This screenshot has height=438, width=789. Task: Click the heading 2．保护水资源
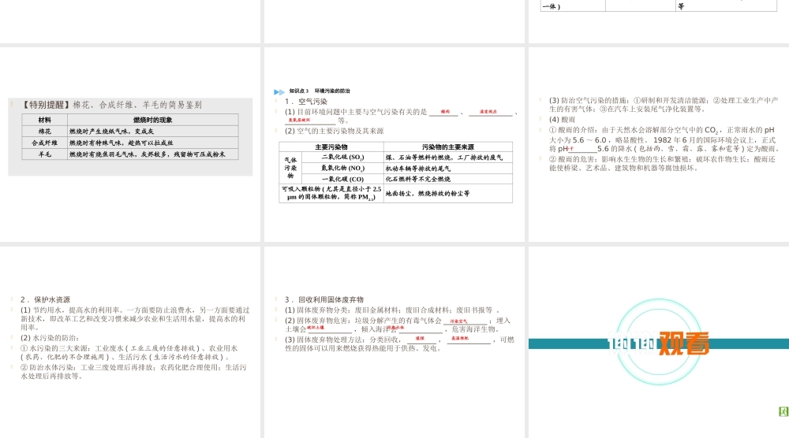45,299
